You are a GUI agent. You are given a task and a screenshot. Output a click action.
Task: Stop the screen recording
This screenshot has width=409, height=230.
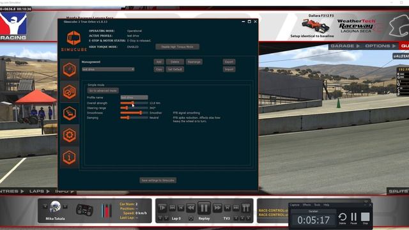[365, 218]
